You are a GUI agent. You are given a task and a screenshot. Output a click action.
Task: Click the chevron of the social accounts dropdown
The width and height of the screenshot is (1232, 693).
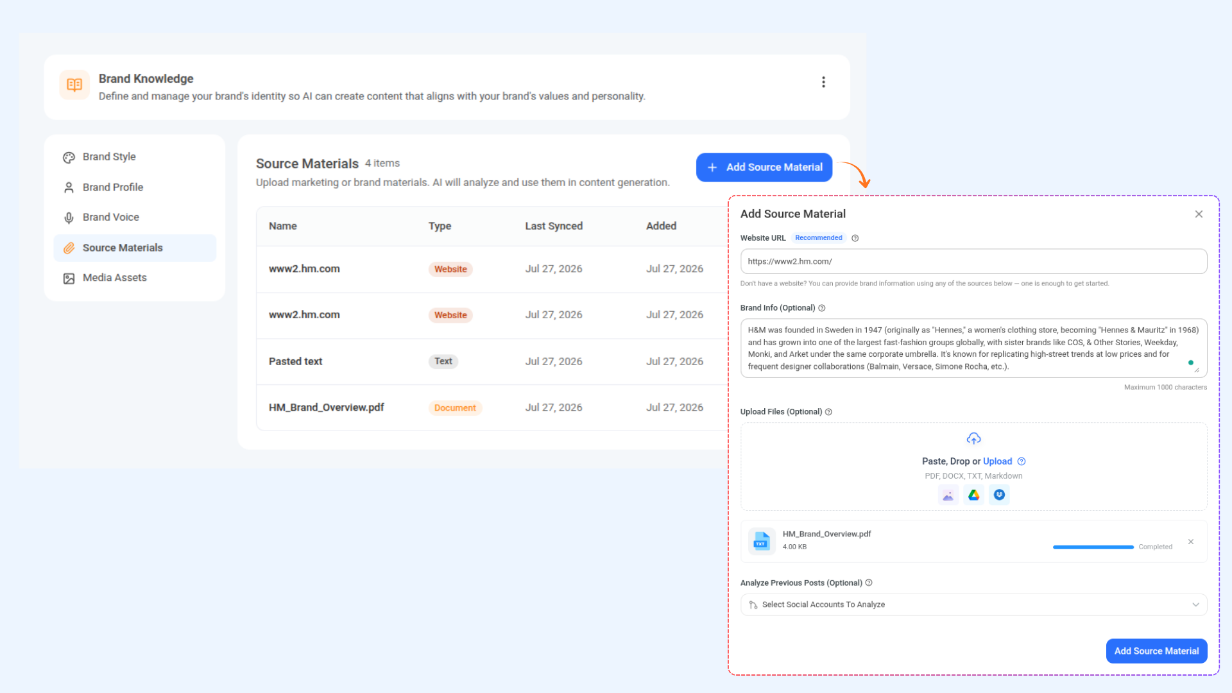point(1195,604)
